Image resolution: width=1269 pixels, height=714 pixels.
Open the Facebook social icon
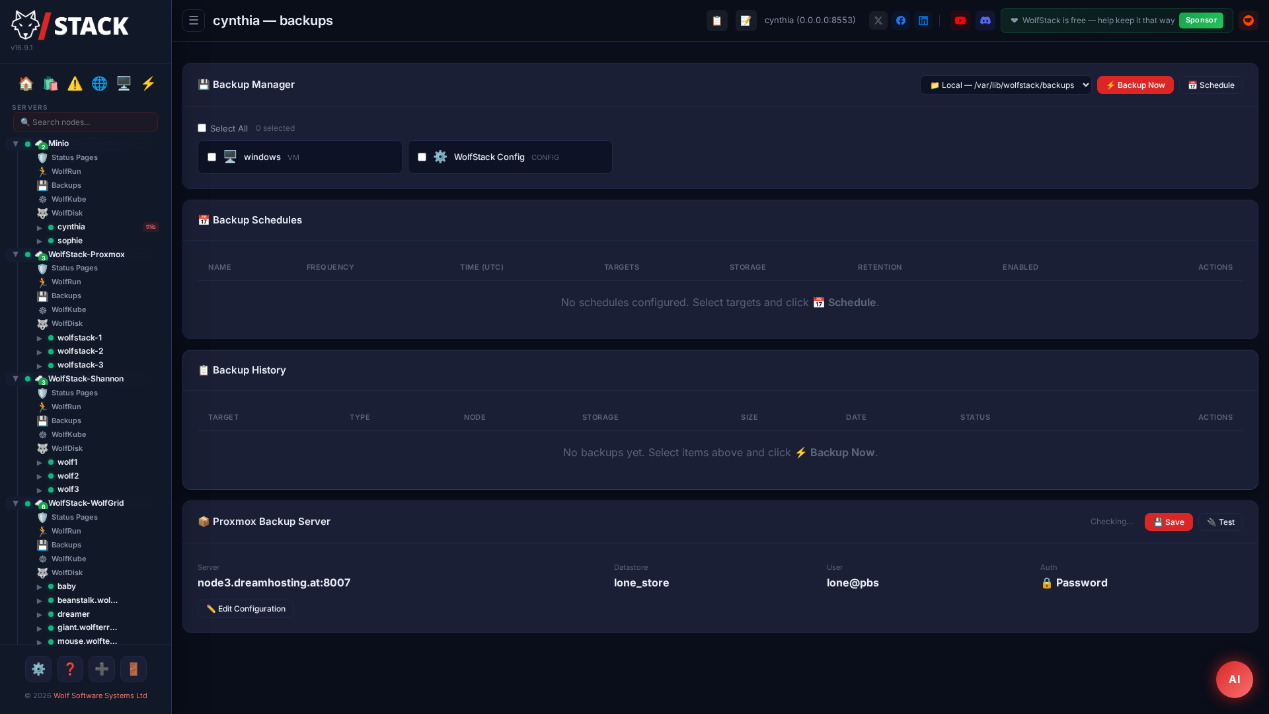pyautogui.click(x=901, y=20)
